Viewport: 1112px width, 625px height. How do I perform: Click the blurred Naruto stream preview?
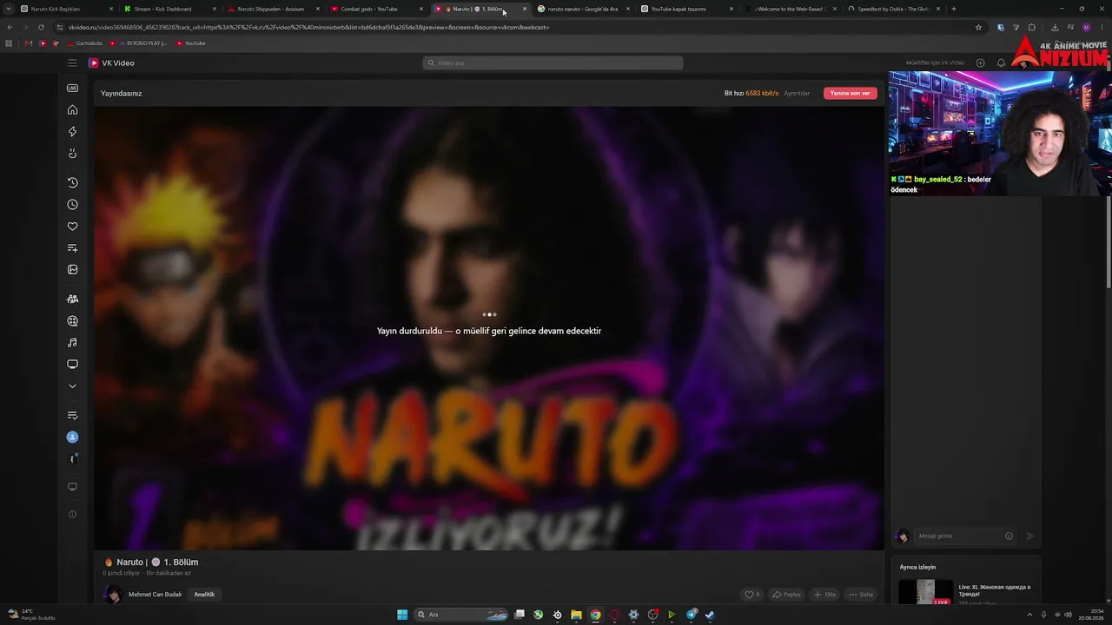pyautogui.click(x=489, y=328)
